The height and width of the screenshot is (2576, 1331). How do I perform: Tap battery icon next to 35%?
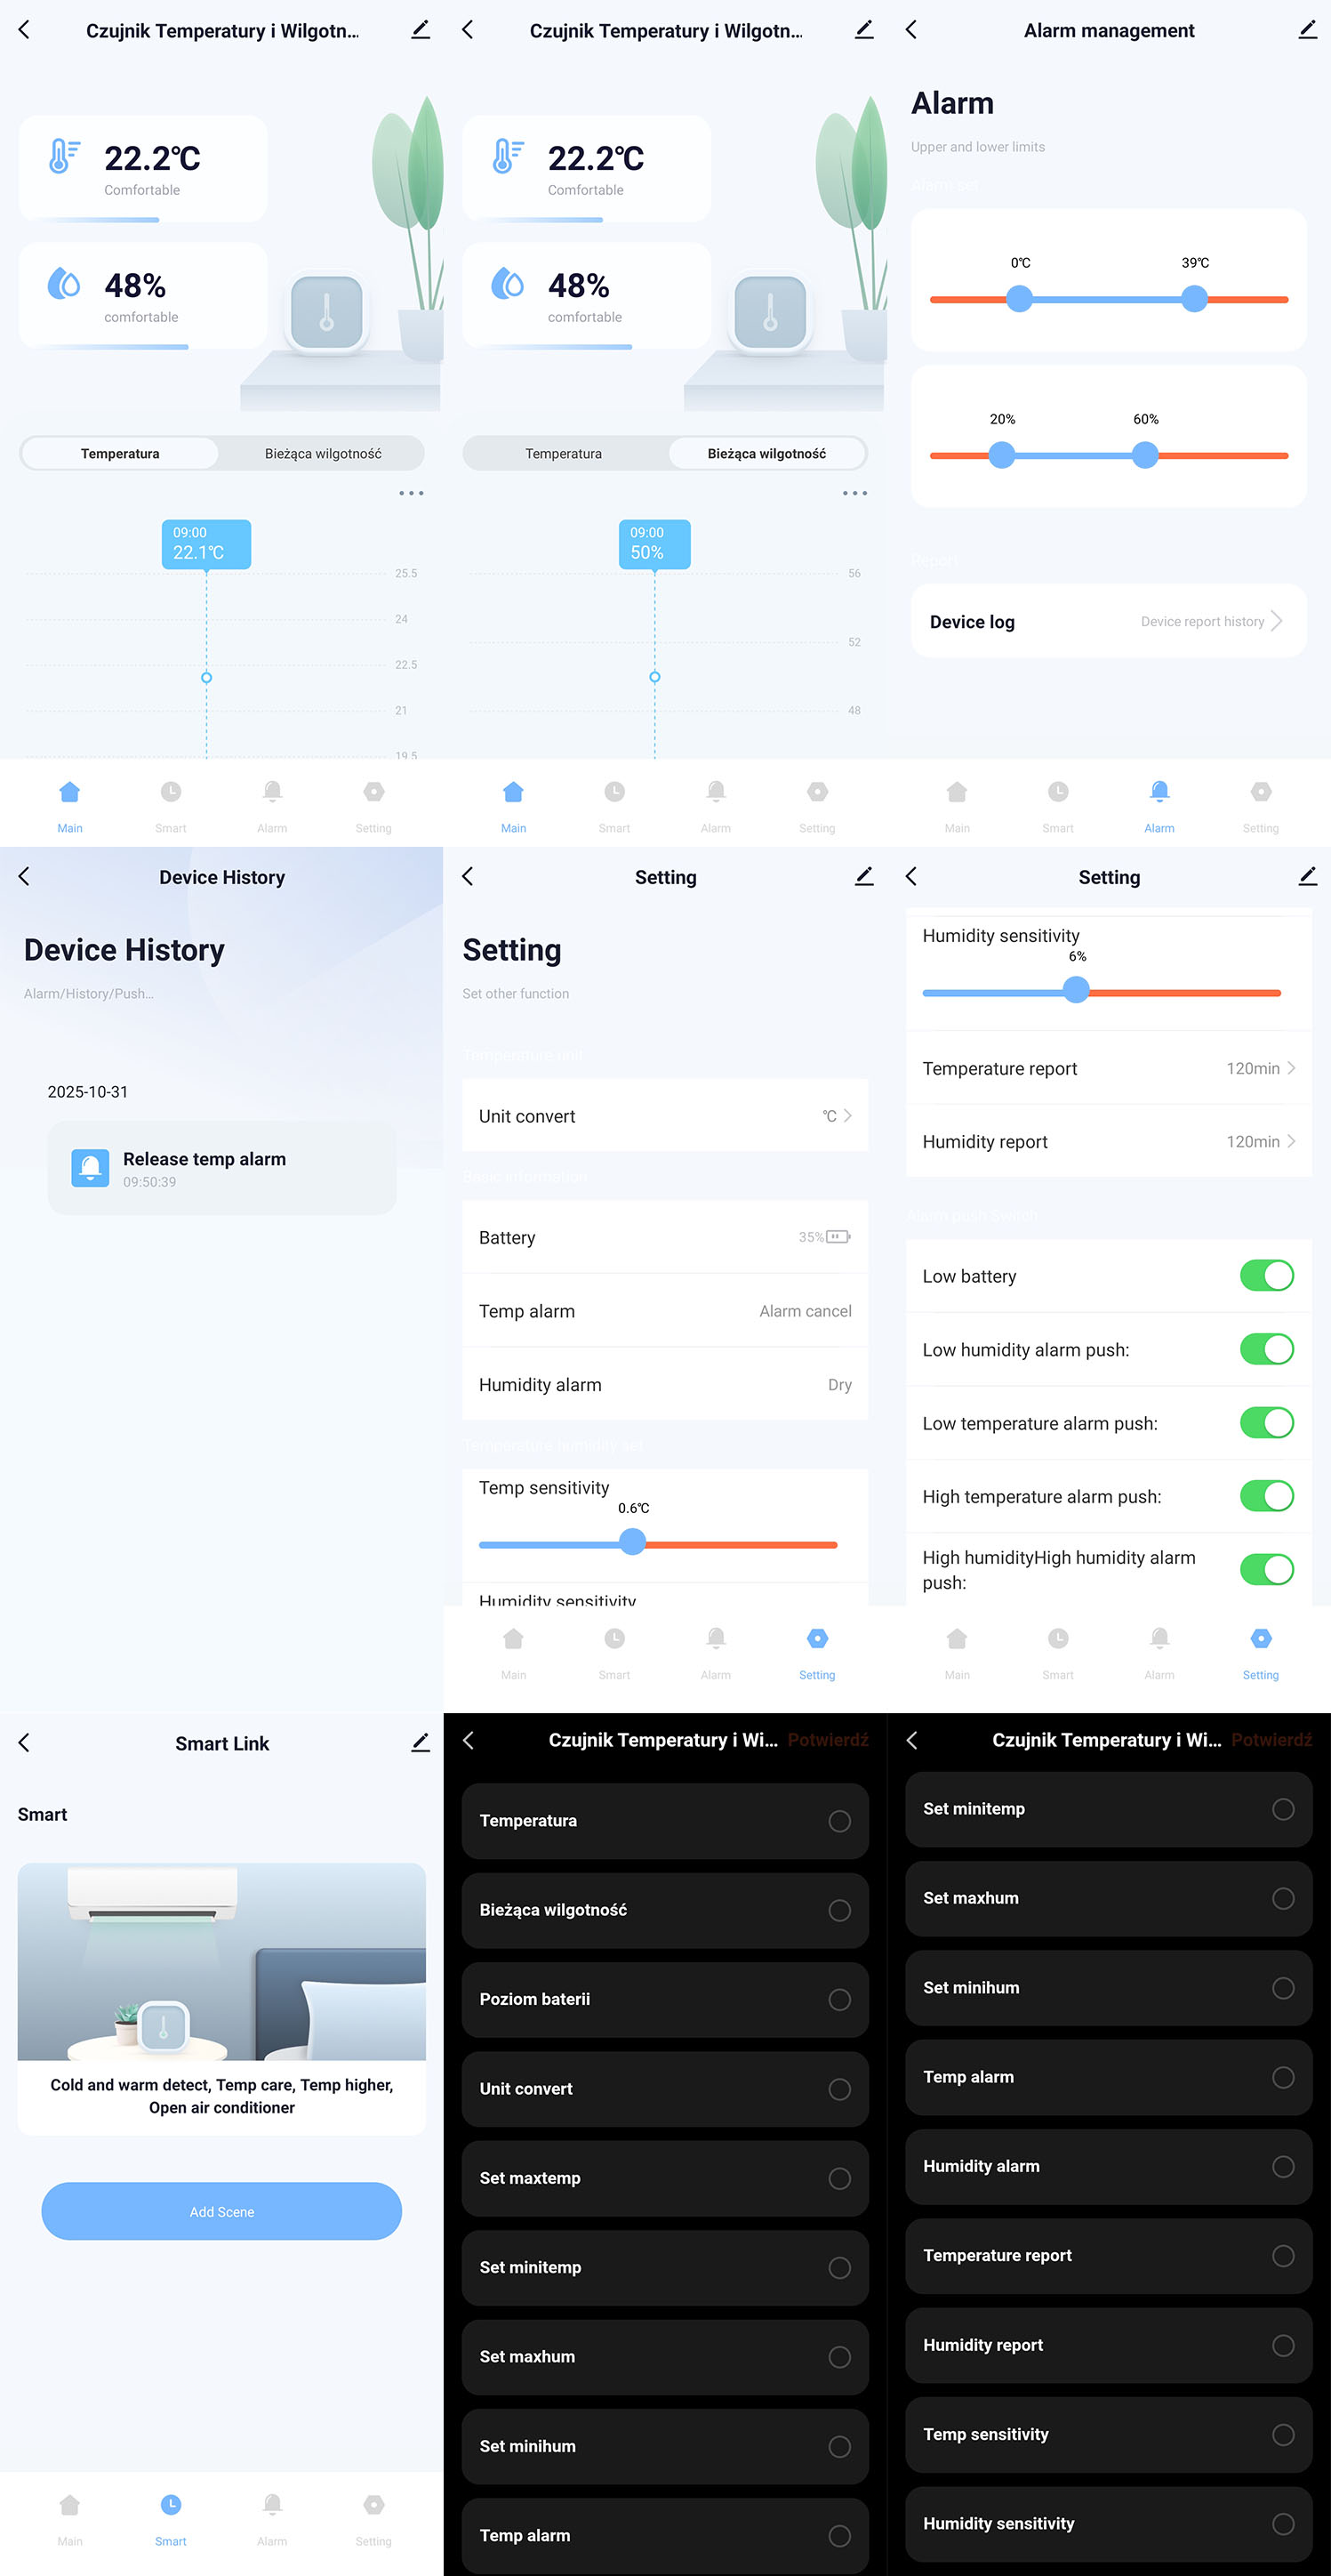838,1237
